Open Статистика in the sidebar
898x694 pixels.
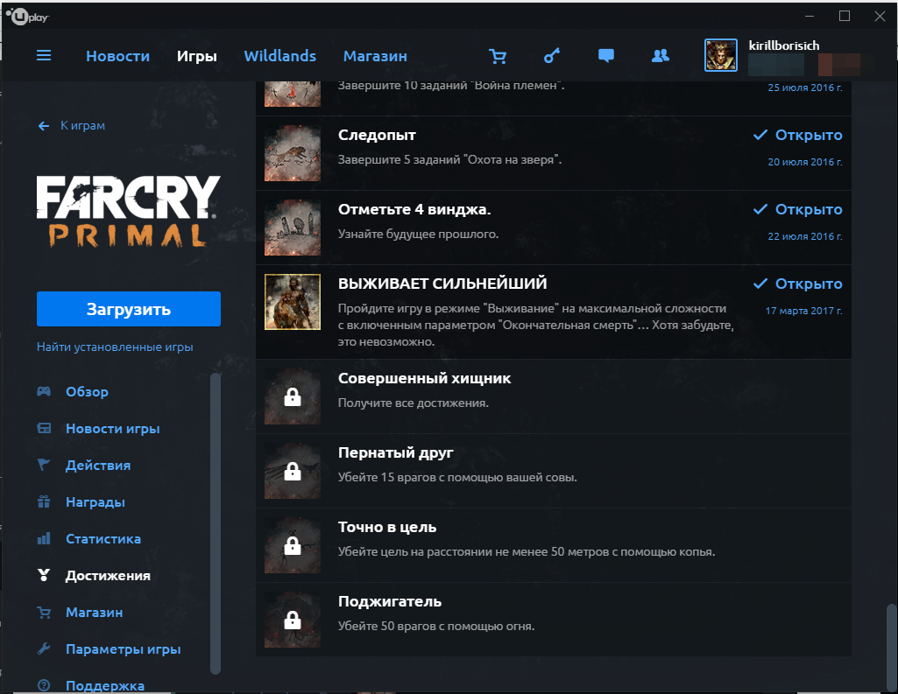tap(103, 538)
